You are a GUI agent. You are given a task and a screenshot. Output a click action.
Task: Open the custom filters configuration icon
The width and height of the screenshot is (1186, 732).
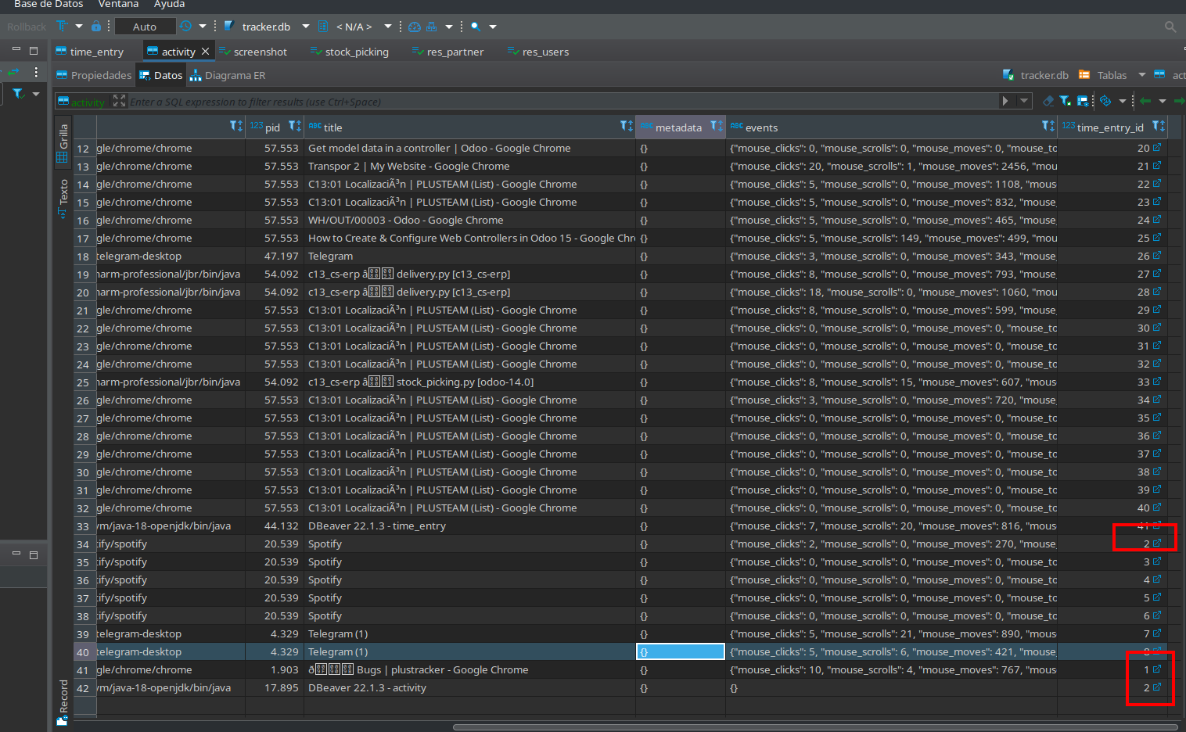click(x=1083, y=101)
